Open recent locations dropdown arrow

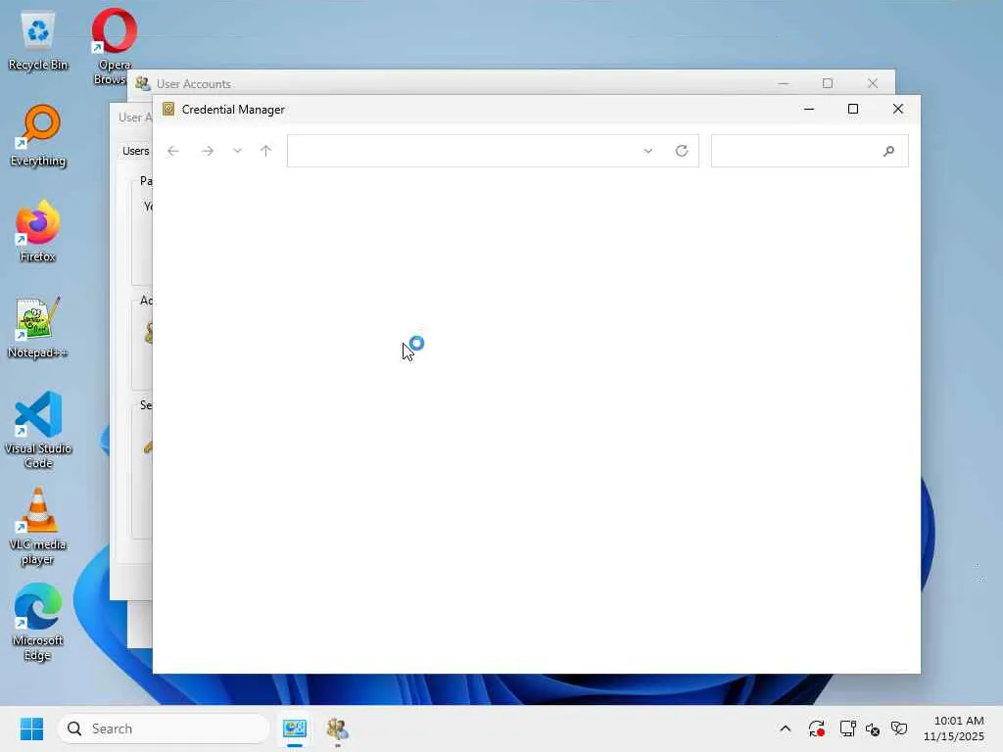click(x=237, y=151)
